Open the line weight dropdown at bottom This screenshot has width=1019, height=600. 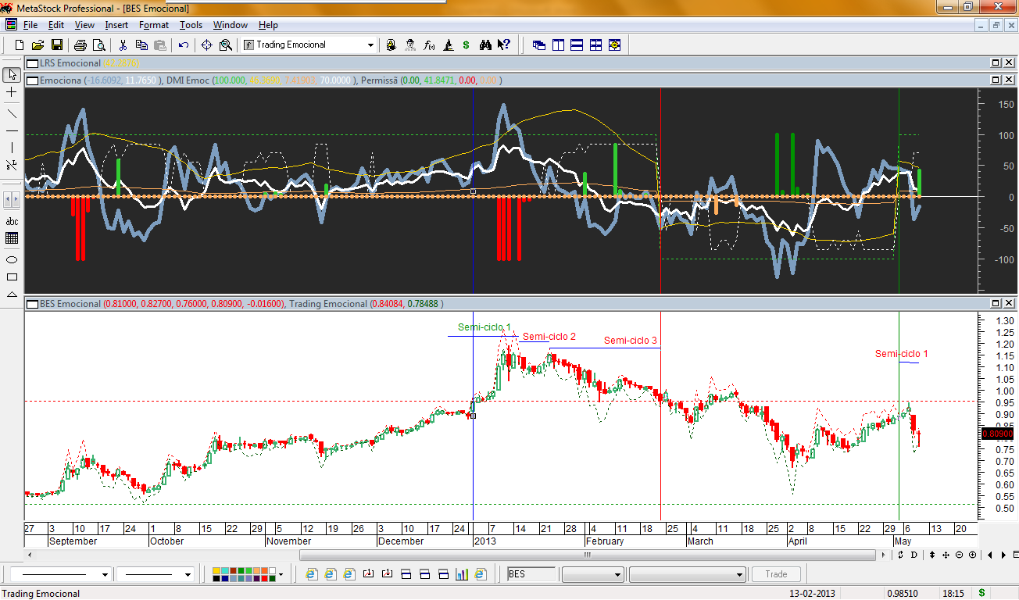(188, 575)
